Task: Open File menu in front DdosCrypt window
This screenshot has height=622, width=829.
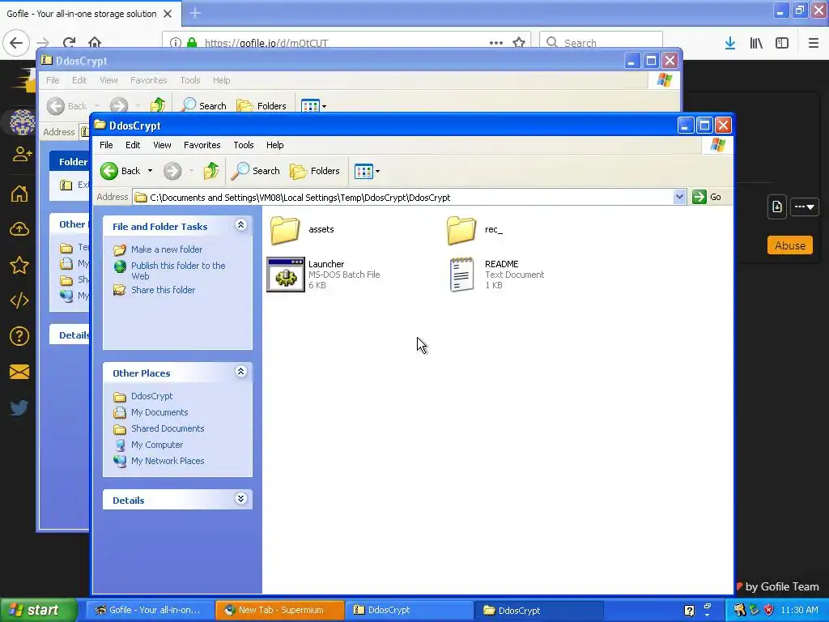Action: pos(106,145)
